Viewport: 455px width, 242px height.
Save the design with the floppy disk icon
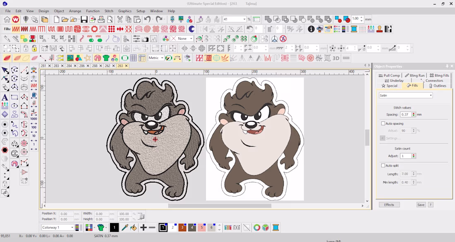point(84,19)
